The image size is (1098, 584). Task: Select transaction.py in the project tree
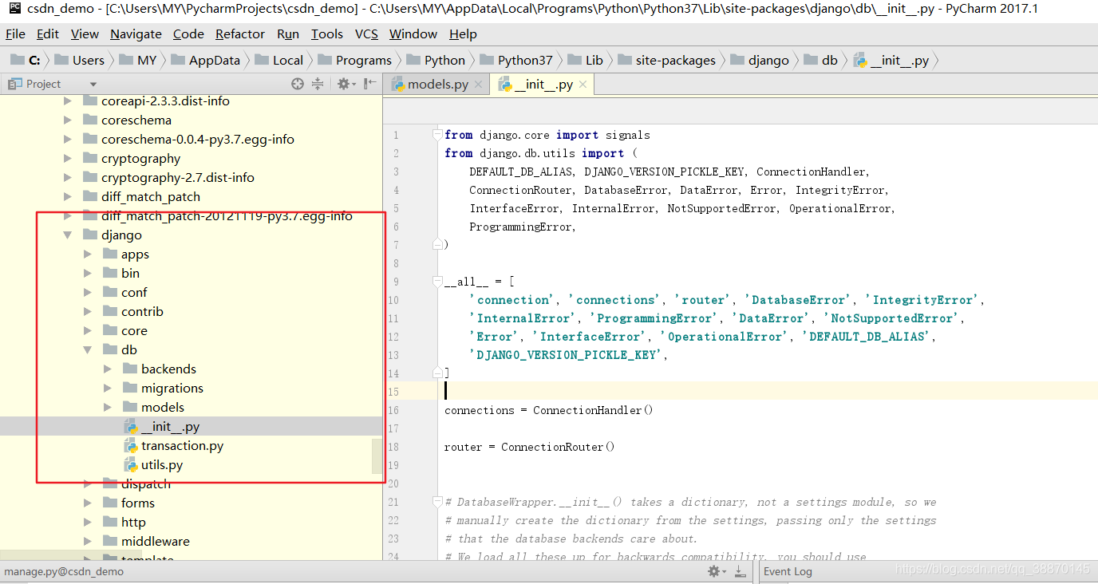pyautogui.click(x=182, y=446)
